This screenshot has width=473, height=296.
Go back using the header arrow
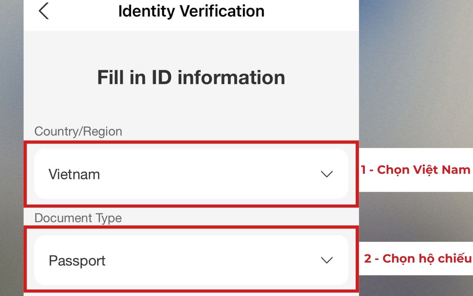tap(43, 11)
